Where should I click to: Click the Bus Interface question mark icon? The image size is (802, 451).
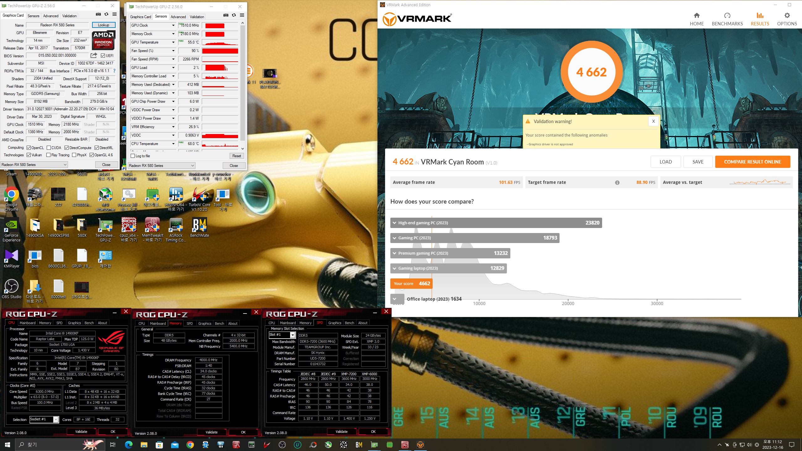pyautogui.click(x=114, y=71)
